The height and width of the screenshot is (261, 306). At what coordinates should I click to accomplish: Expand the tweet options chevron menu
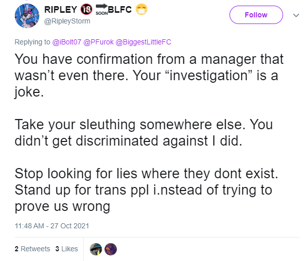pyautogui.click(x=296, y=15)
